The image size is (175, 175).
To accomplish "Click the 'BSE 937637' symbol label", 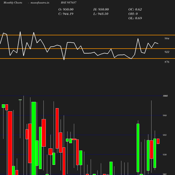I will pos(69,2).
